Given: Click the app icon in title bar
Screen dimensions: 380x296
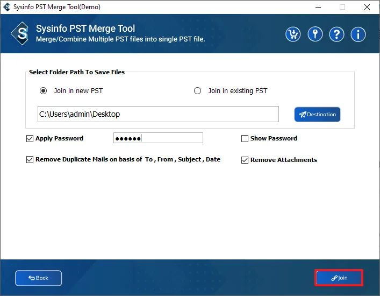Looking at the screenshot, I should pyautogui.click(x=7, y=7).
